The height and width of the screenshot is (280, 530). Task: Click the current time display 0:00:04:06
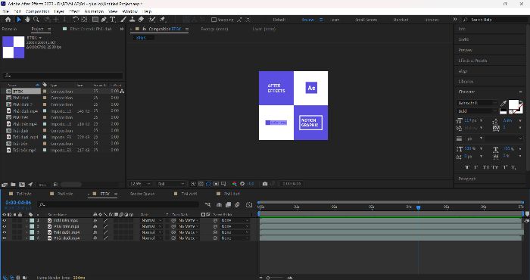click(18, 203)
